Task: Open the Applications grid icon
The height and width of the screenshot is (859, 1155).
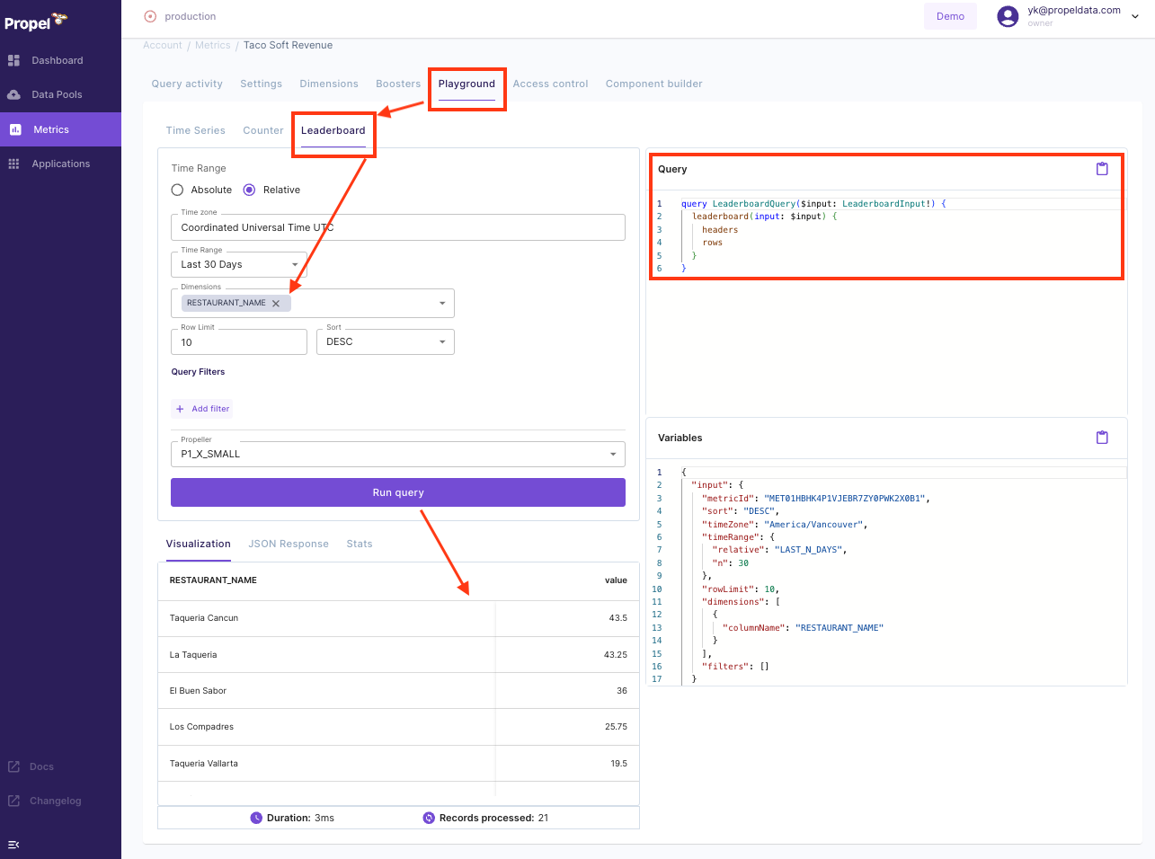Action: click(x=13, y=164)
